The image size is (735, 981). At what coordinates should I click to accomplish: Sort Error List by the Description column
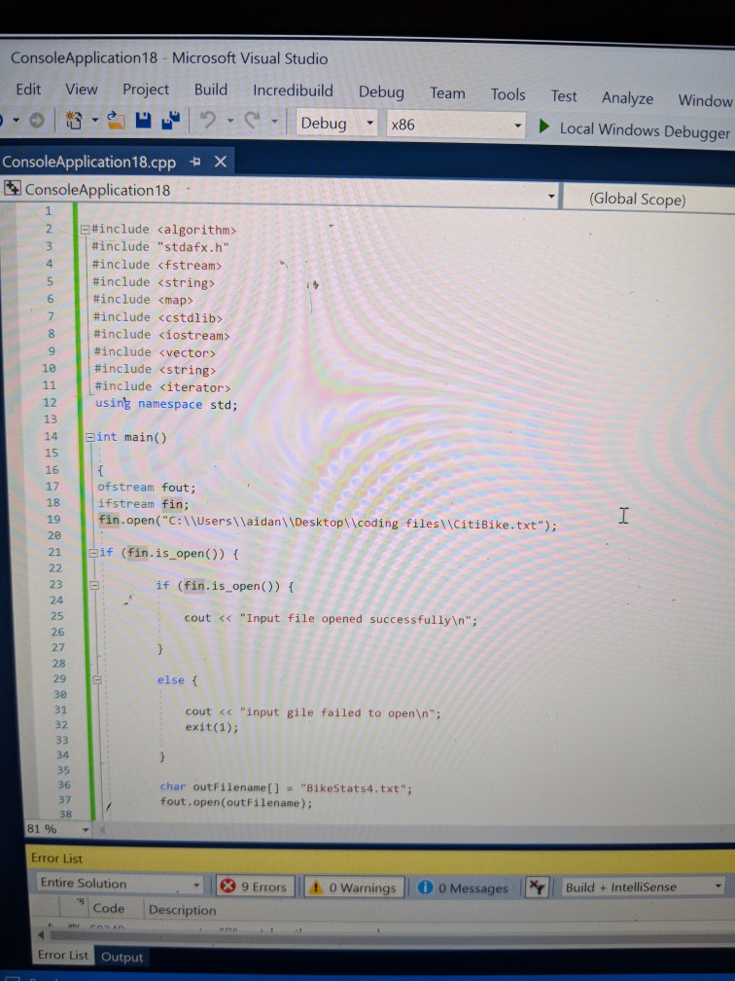point(182,910)
